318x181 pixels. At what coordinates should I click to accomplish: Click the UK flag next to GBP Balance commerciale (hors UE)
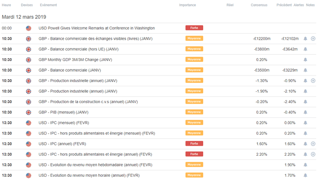point(29,49)
